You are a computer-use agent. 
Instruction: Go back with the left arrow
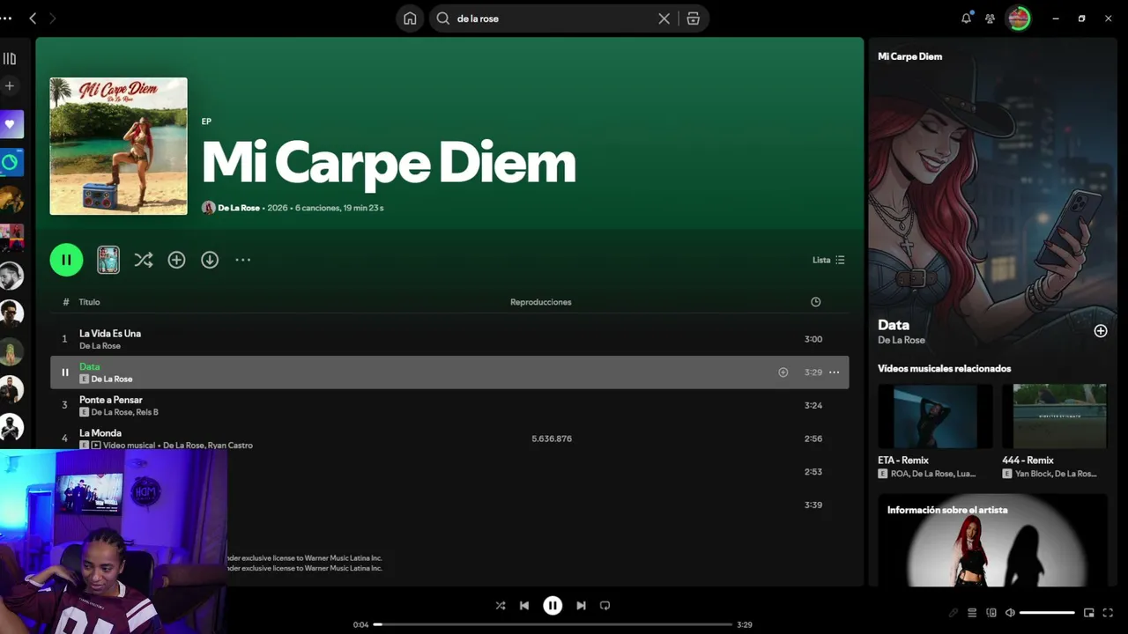tap(33, 18)
